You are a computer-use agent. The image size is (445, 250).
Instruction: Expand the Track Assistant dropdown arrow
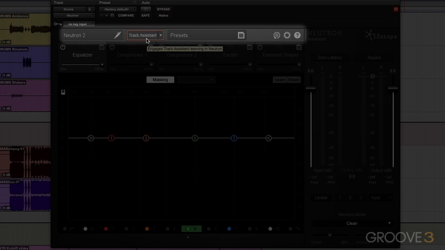161,35
